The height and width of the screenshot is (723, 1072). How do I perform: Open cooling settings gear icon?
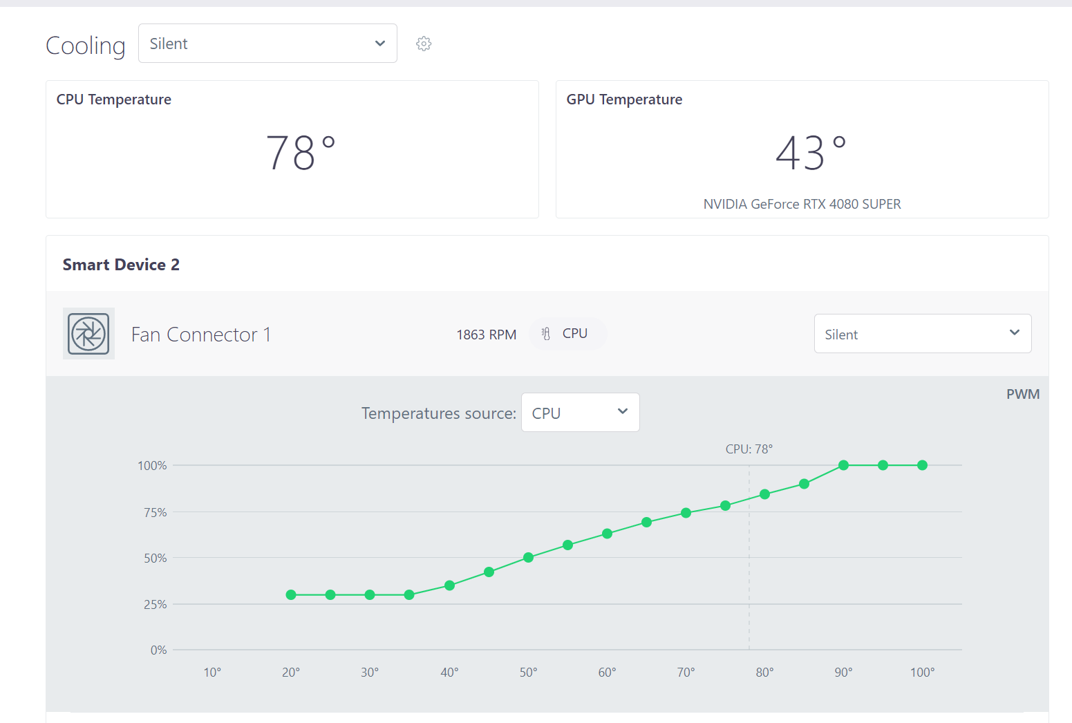click(x=424, y=44)
